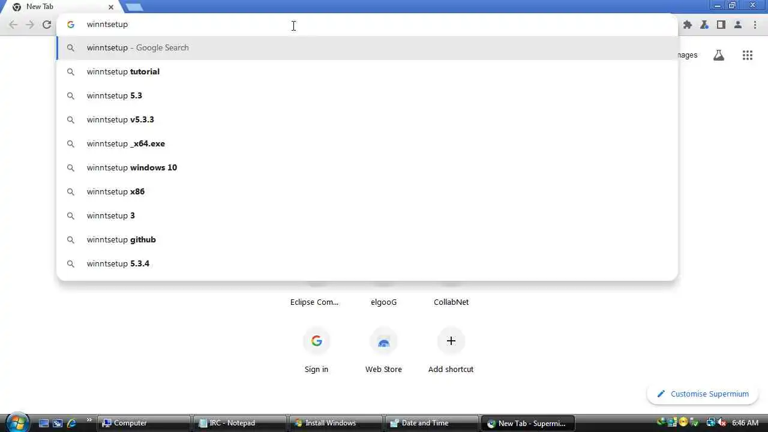The width and height of the screenshot is (768, 432).
Task: Choose the 'winntsetup tutorial' suggestion
Action: click(x=367, y=71)
